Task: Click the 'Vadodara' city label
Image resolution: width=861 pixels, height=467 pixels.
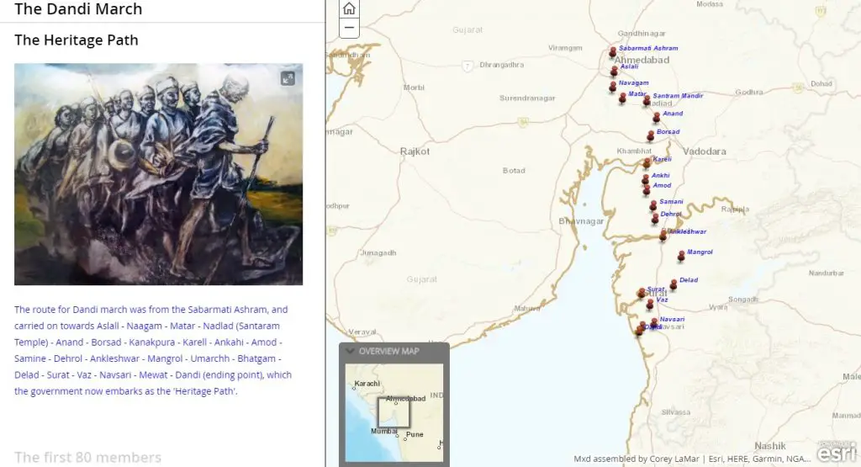Action: tap(705, 151)
